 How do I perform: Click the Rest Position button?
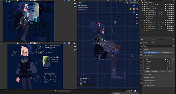[166, 53]
